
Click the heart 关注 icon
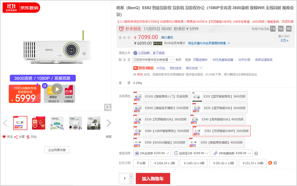(x=4, y=137)
